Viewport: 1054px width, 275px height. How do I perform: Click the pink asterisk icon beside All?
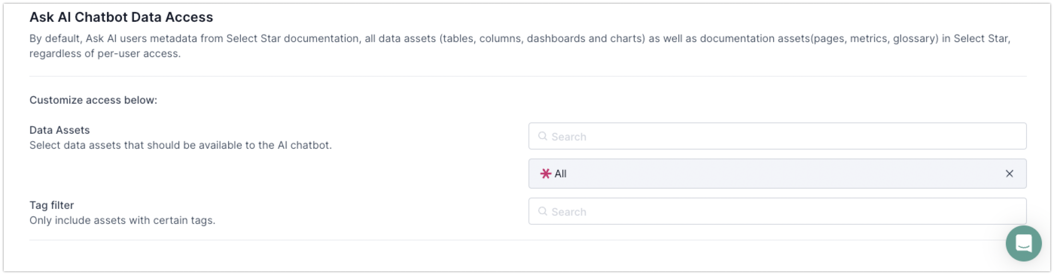click(545, 174)
